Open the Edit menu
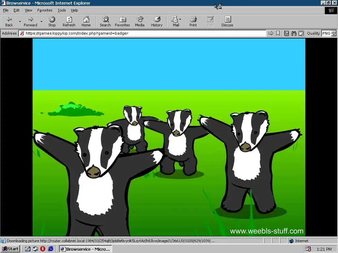 pyautogui.click(x=17, y=10)
